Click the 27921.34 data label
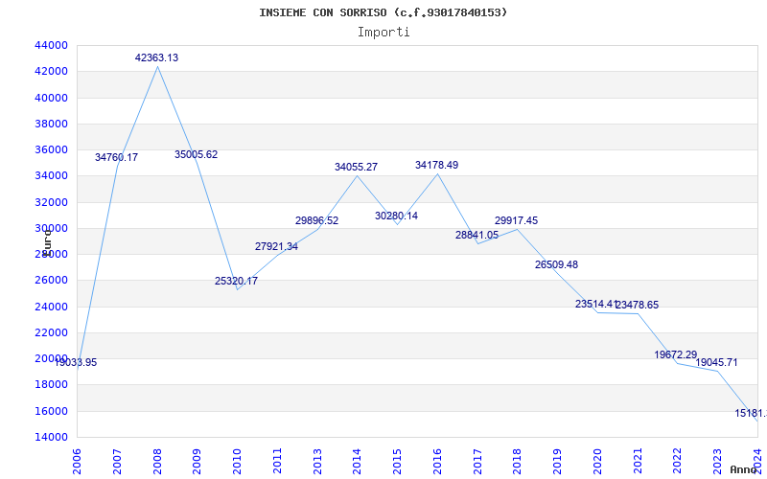This screenshot has height=479, width=767. (276, 246)
